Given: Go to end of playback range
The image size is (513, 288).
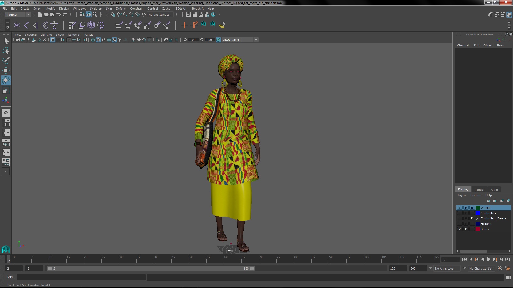Looking at the screenshot, I should click(507, 259).
